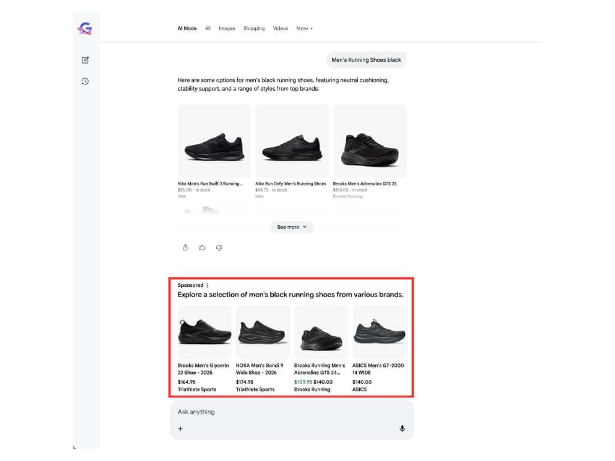This screenshot has height=461, width=615.
Task: Click the Sponsored label
Action: pyautogui.click(x=190, y=285)
